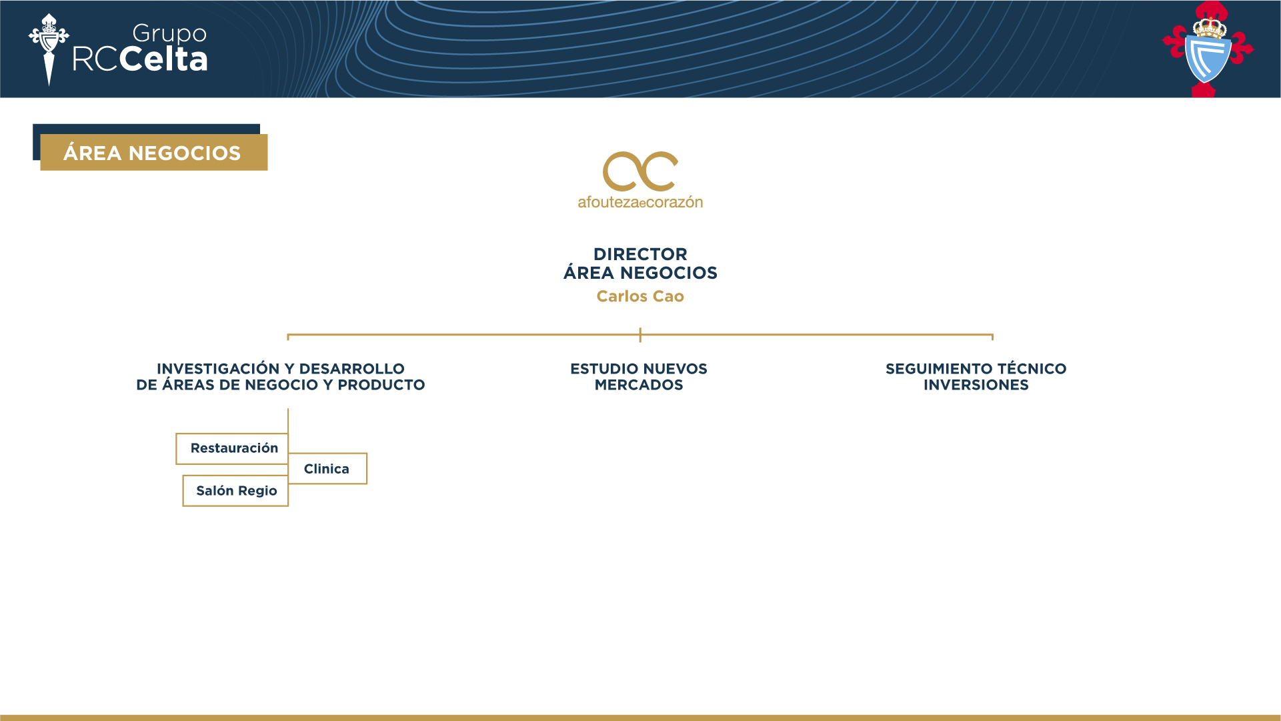This screenshot has width=1281, height=721.
Task: Select SEGUIMIENTO TÉCNICO INVERSIONES heading
Action: click(976, 377)
